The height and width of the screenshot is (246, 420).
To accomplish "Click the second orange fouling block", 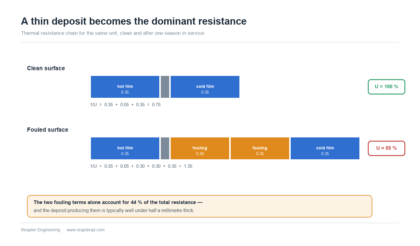I will pos(260,148).
